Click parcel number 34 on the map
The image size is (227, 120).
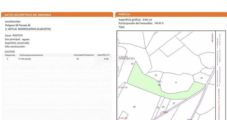pyautogui.click(x=132, y=64)
